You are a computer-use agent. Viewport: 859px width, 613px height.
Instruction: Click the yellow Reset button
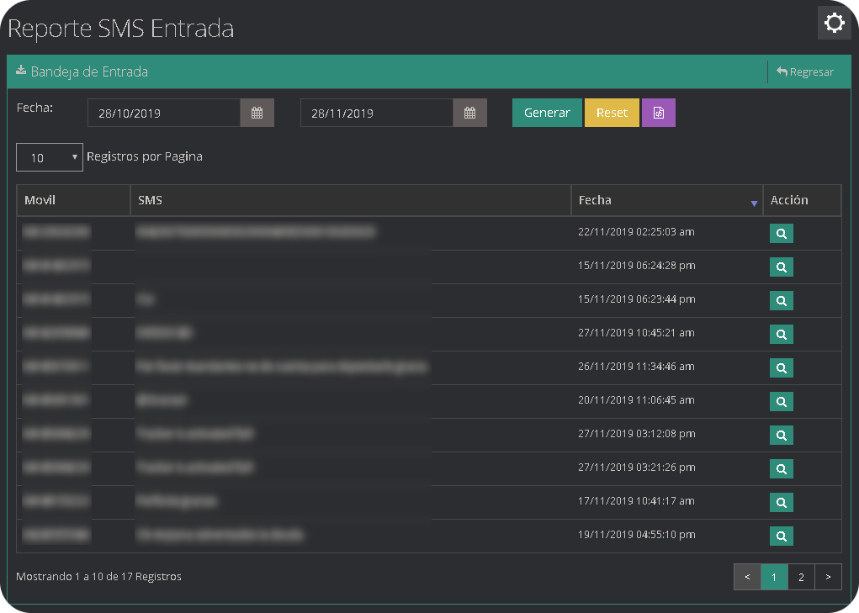612,114
